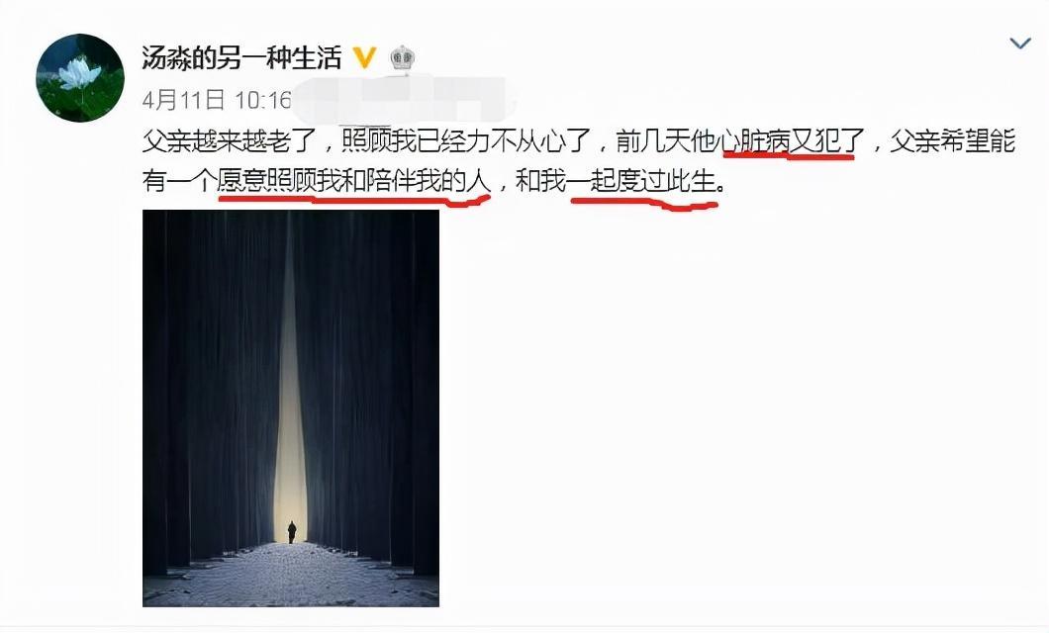This screenshot has height=633, width=1049.
Task: Click the post timestamp 4月11日 10:16
Action: 217,100
